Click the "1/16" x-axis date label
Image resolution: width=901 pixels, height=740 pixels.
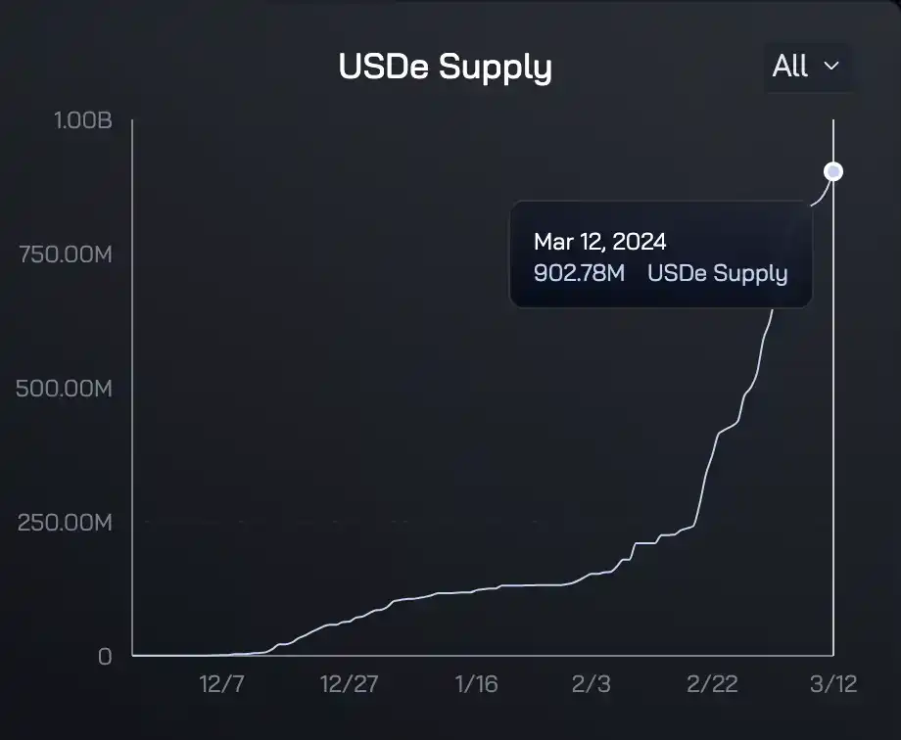(476, 684)
